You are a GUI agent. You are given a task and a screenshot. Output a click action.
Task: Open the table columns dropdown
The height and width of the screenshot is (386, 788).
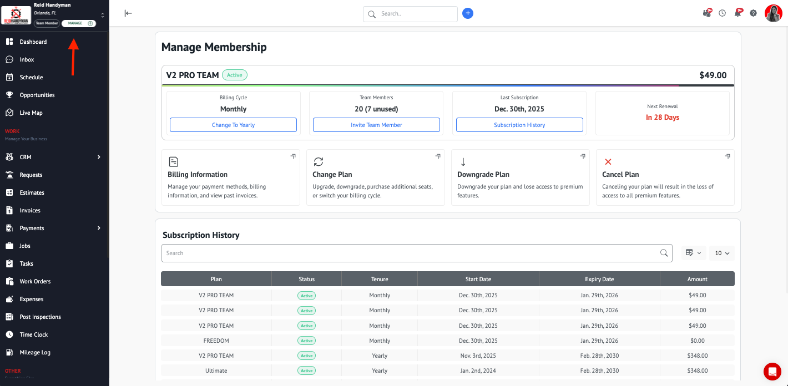[693, 253]
